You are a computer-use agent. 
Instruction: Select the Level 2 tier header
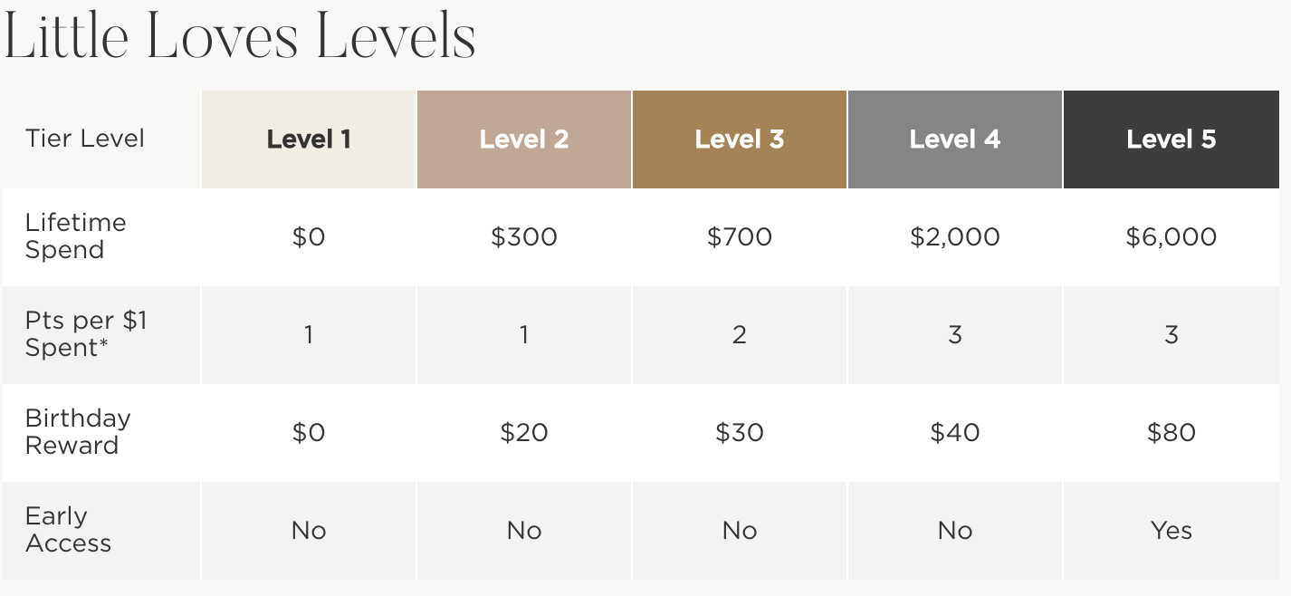524,139
